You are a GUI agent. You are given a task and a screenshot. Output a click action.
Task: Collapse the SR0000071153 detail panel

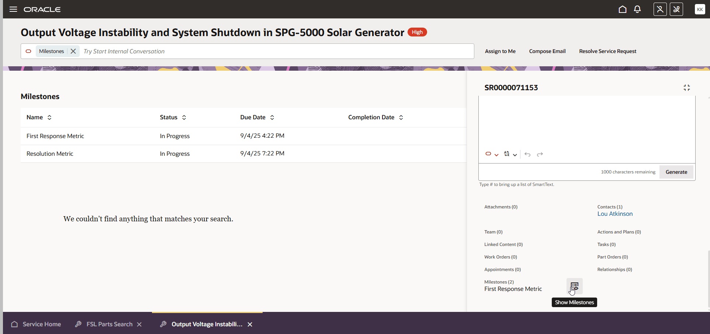pos(687,88)
